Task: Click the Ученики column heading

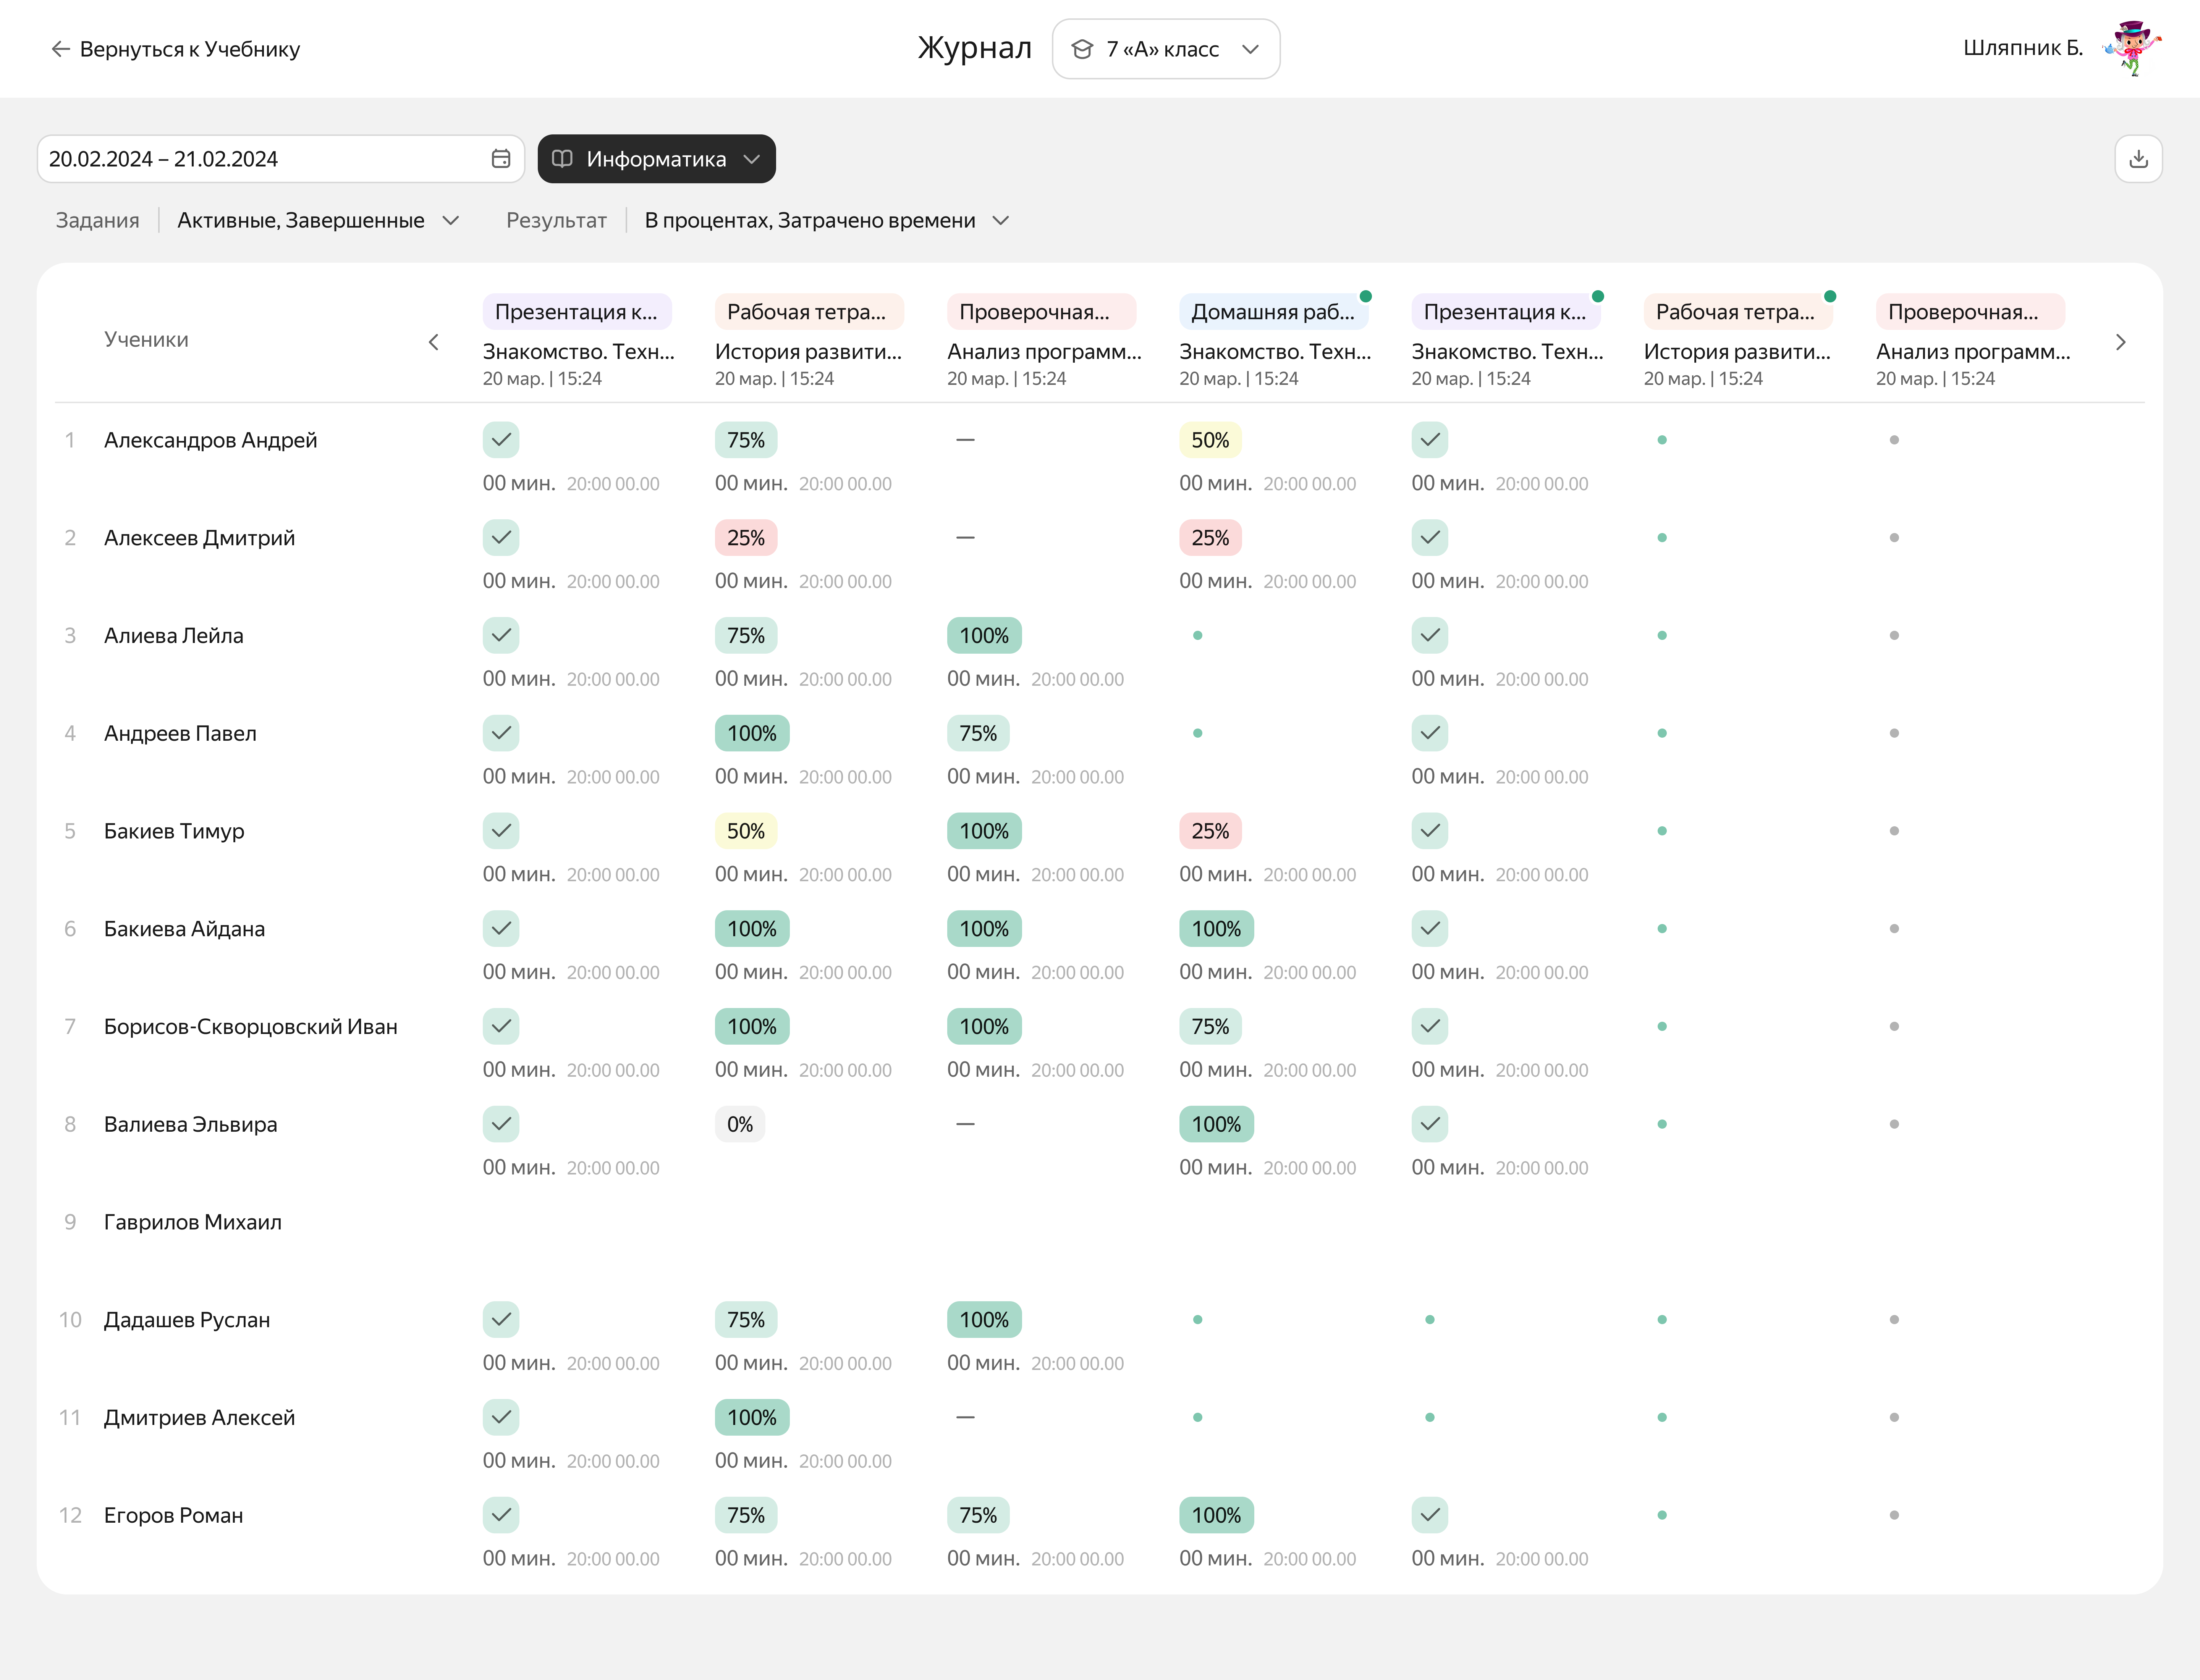Action: point(146,340)
